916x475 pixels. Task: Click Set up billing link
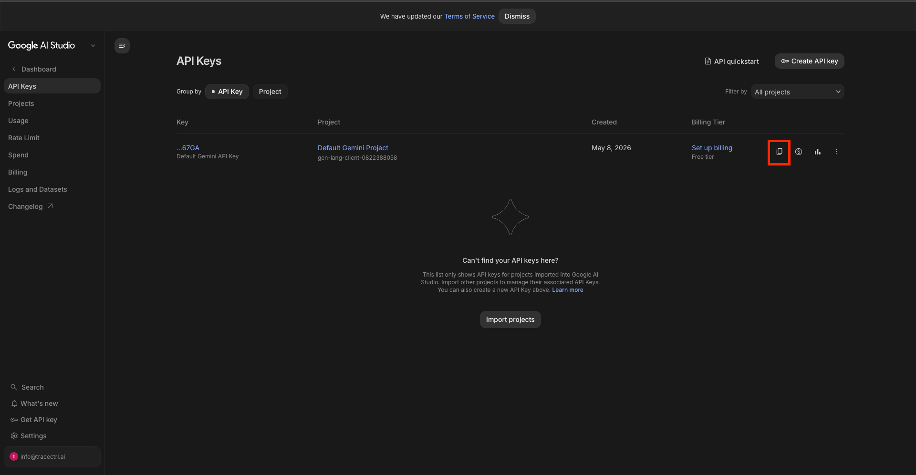tap(712, 148)
